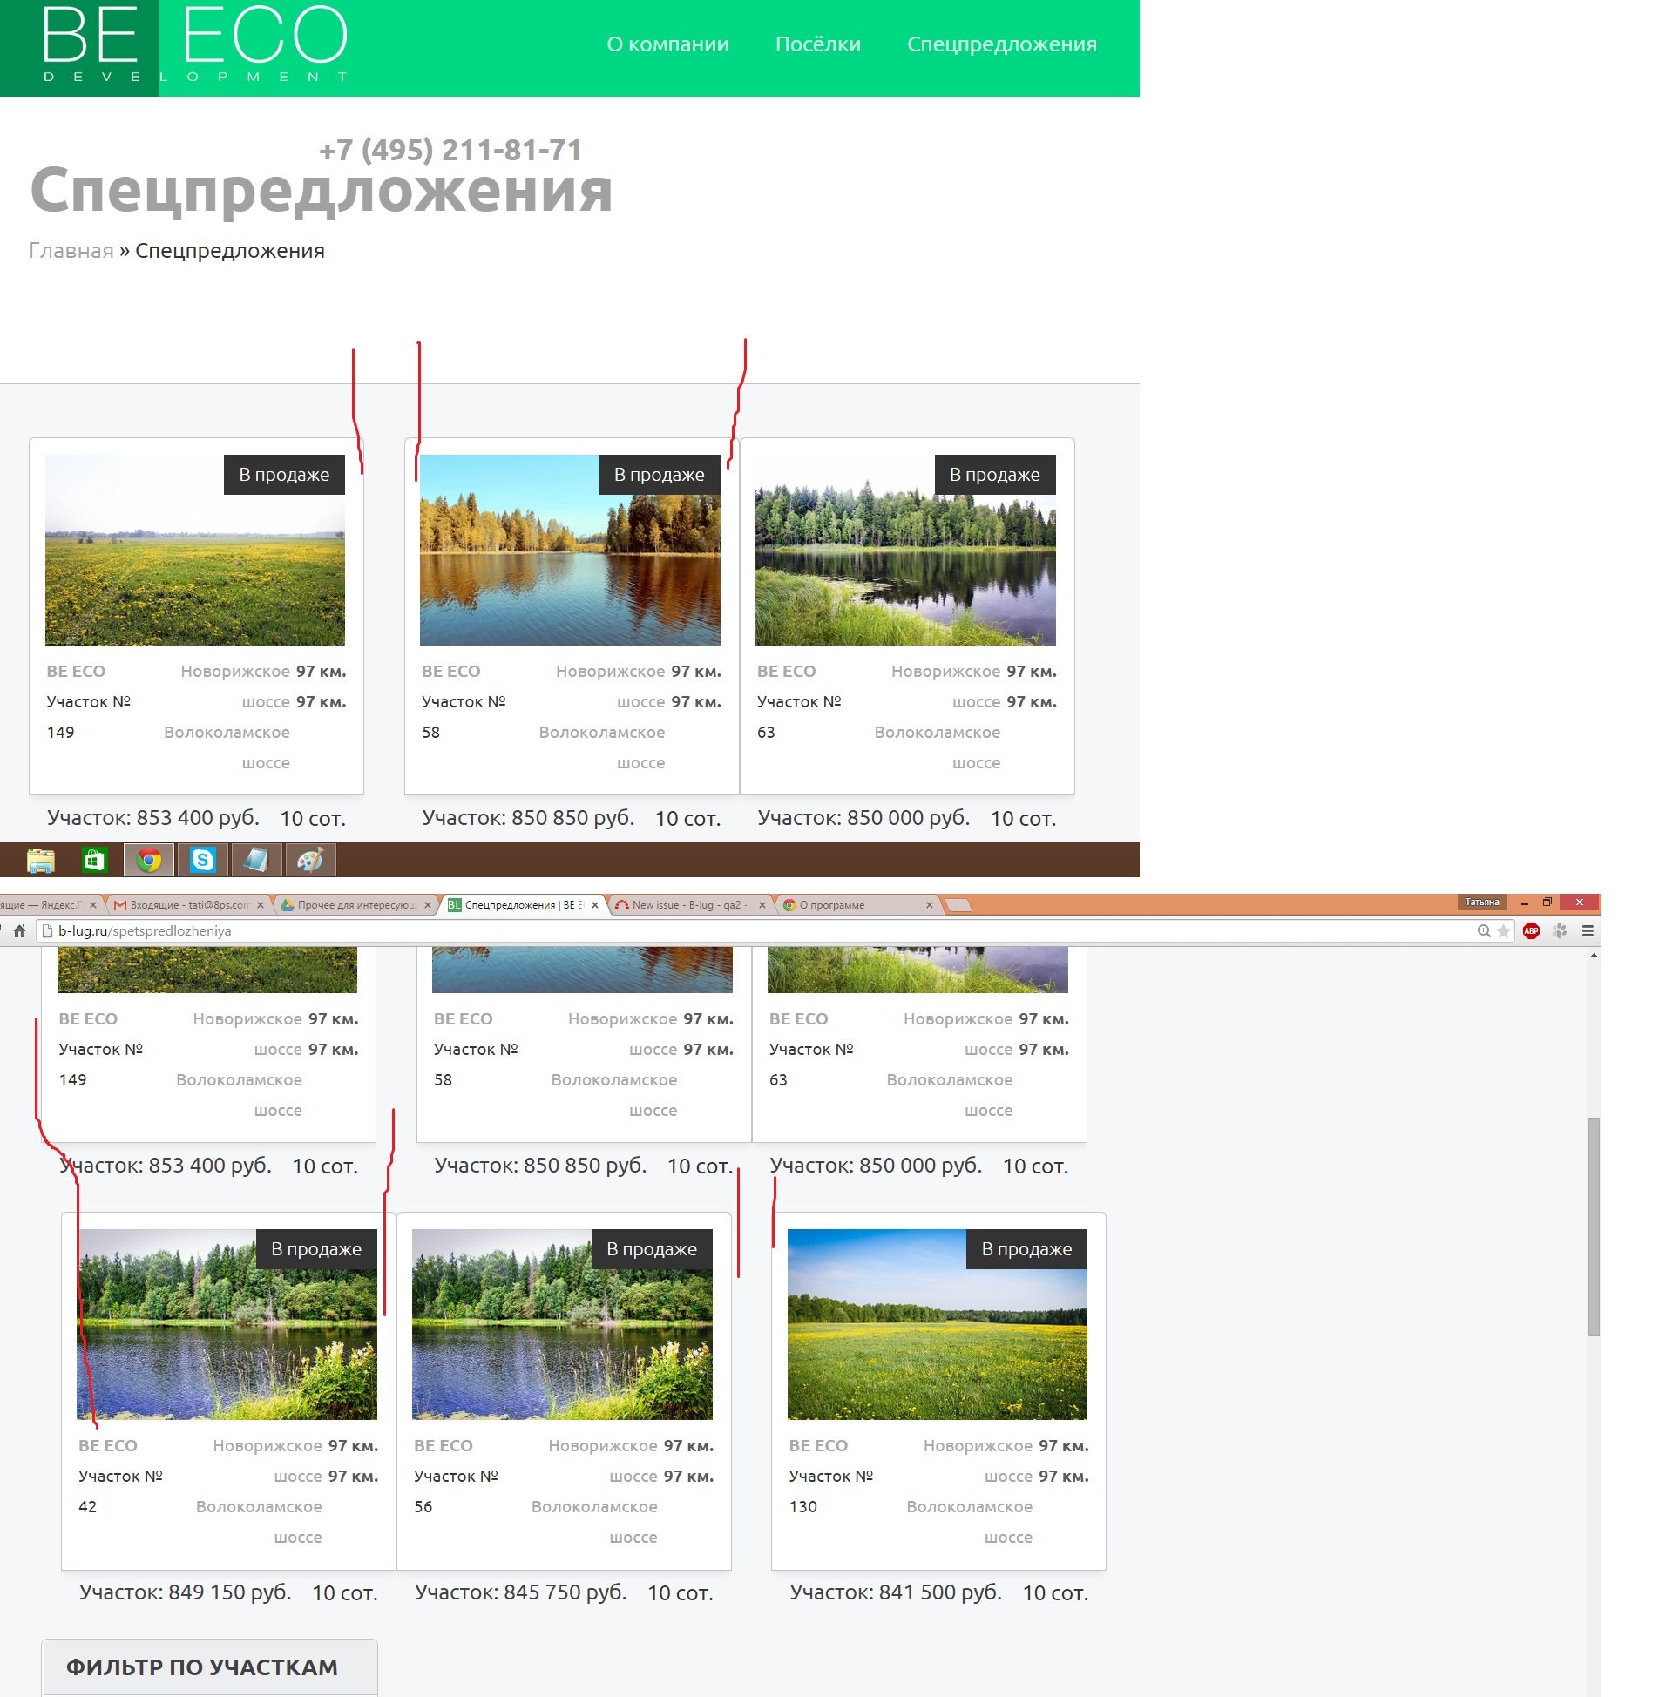1659x1697 pixels.
Task: Bookmark this page with the star icon
Action: coord(1503,930)
